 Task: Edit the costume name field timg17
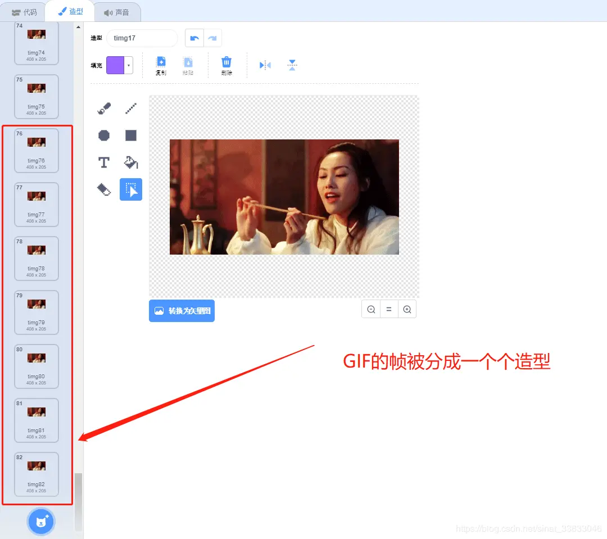click(x=142, y=38)
